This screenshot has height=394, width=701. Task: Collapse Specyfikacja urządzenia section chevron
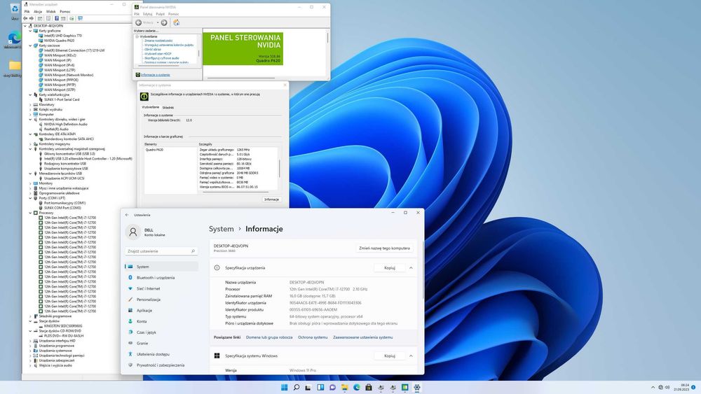[x=411, y=268]
